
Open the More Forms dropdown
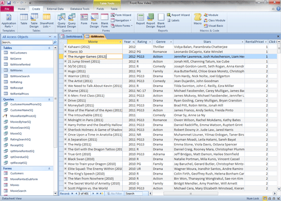[122, 26]
